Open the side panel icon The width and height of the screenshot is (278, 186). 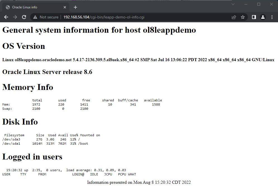click(x=254, y=17)
